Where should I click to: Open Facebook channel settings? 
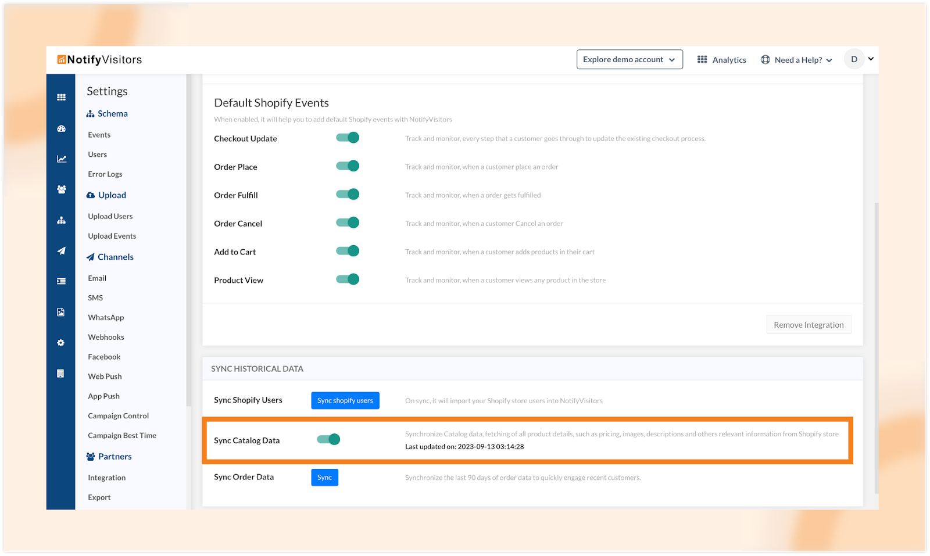[104, 357]
